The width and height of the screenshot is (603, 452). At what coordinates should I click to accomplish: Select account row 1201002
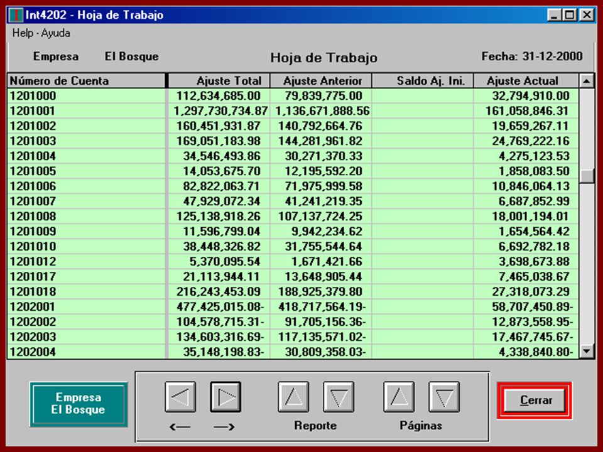[293, 126]
